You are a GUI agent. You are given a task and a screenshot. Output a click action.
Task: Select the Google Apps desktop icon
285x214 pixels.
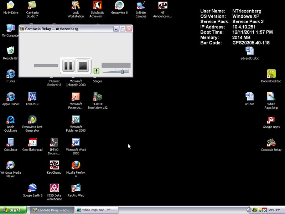[271, 119]
